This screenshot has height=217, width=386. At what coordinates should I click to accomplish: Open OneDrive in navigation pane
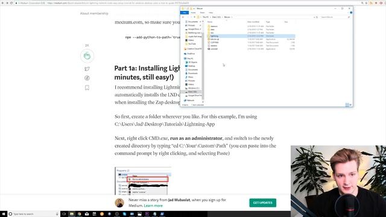(x=191, y=54)
